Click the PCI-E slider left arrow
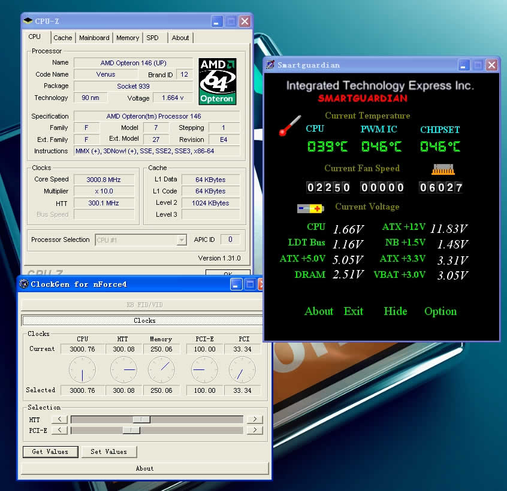This screenshot has height=491, width=507. click(x=59, y=430)
